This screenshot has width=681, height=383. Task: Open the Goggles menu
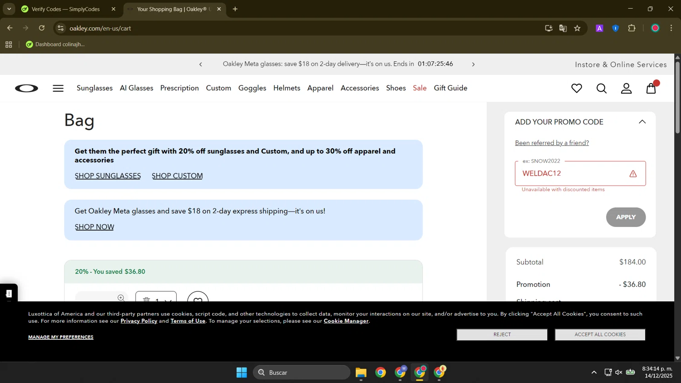(252, 88)
